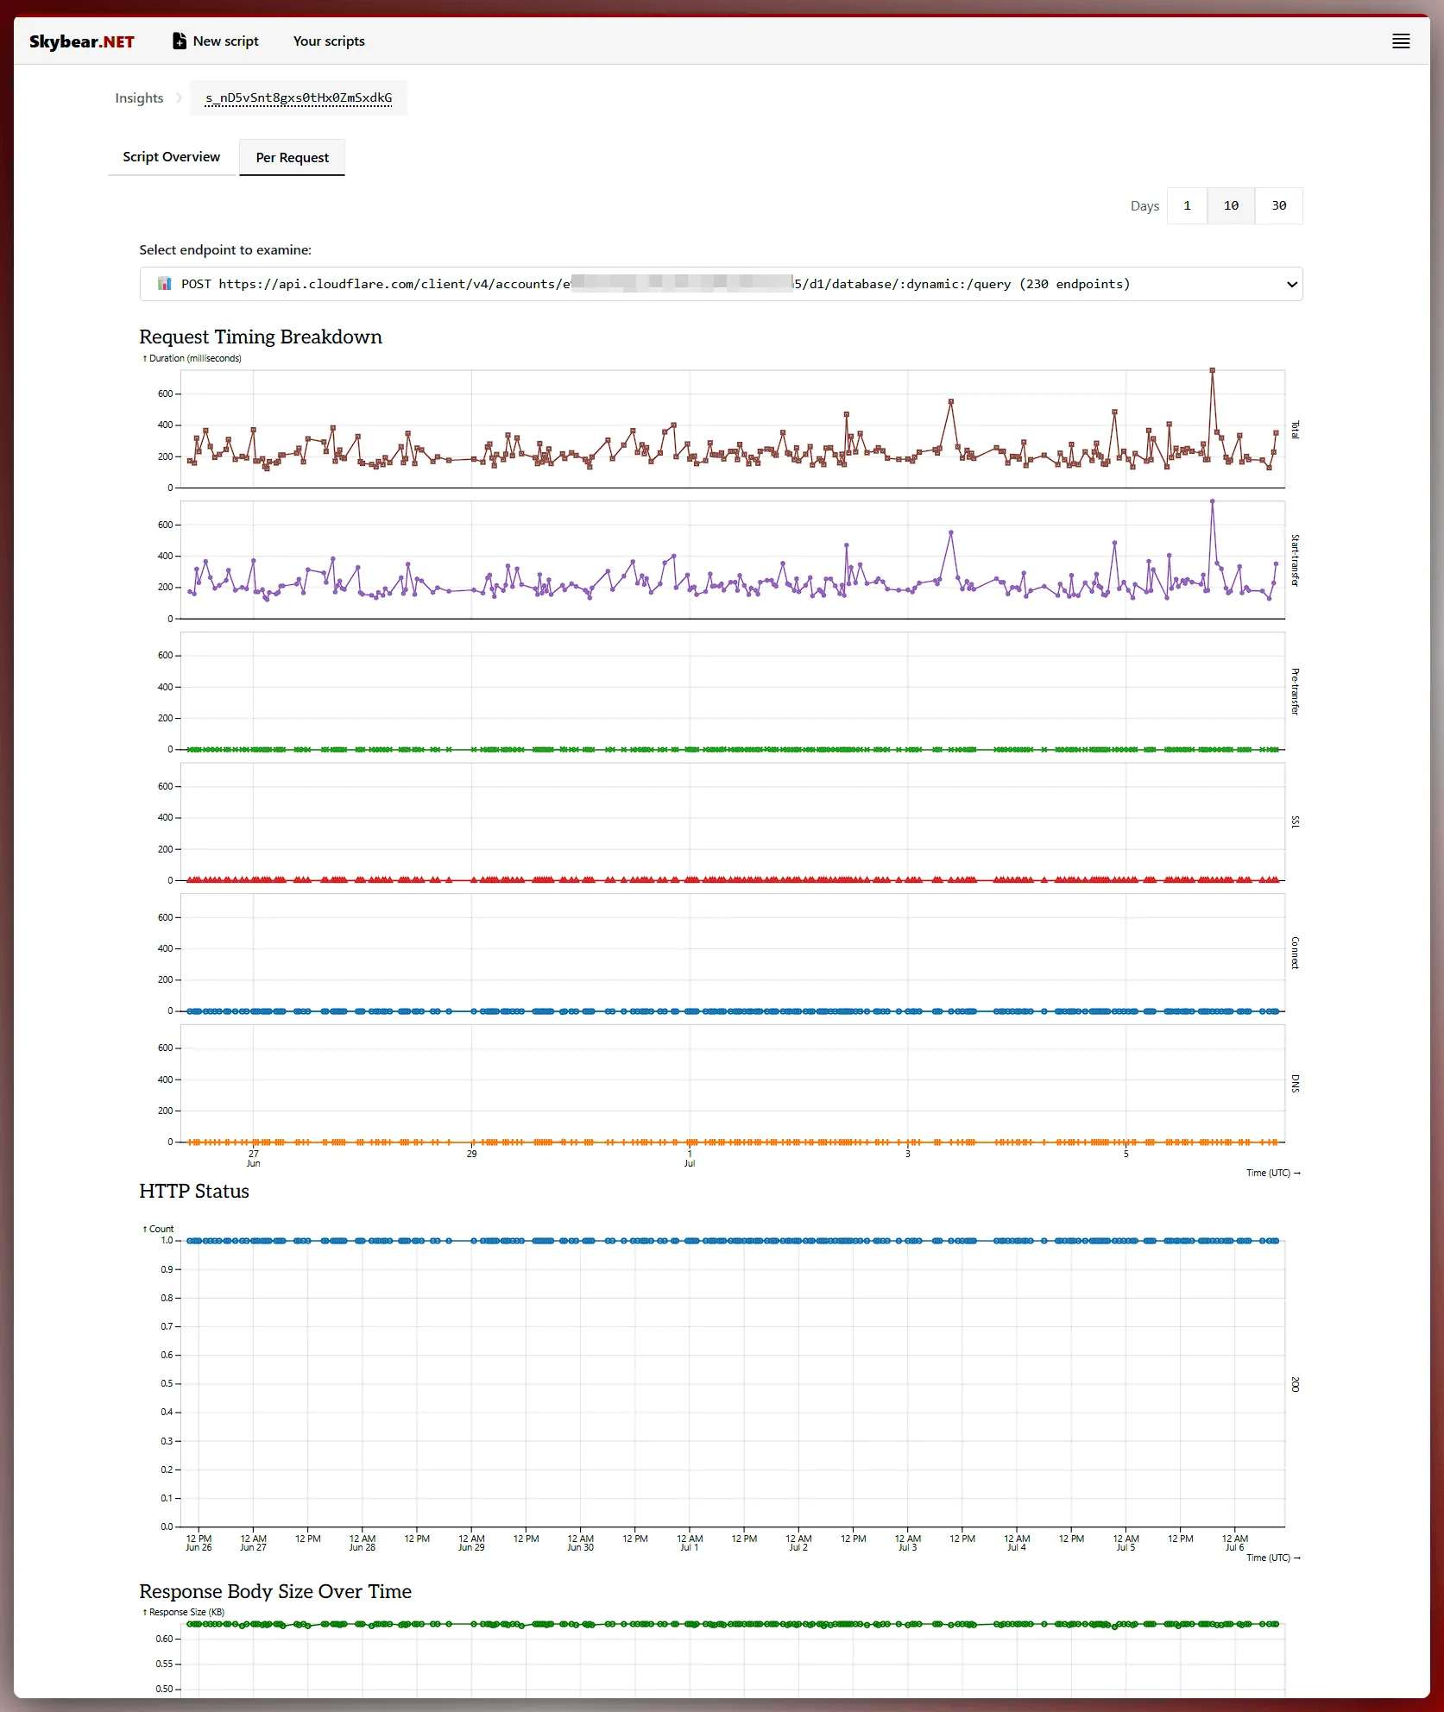Screen dimensions: 1444x1712
Task: Navigate to Insights via the breadcrumb
Action: pyautogui.click(x=139, y=98)
